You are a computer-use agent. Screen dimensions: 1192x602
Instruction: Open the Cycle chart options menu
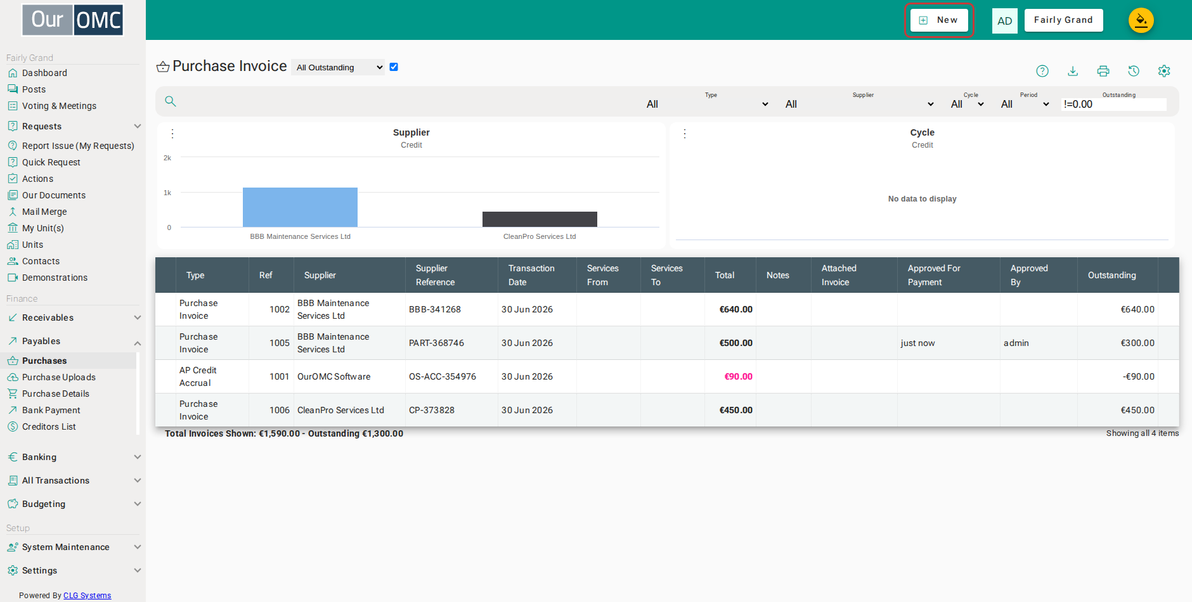point(685,134)
